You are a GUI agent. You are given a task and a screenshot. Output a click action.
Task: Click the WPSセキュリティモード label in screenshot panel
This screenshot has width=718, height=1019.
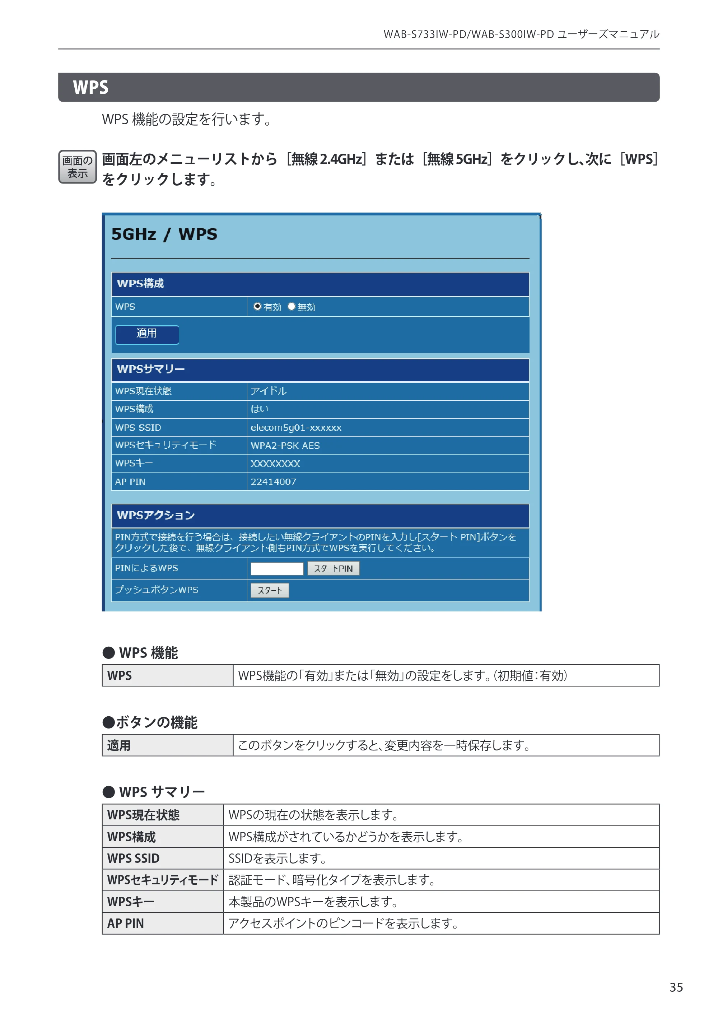[x=165, y=445]
